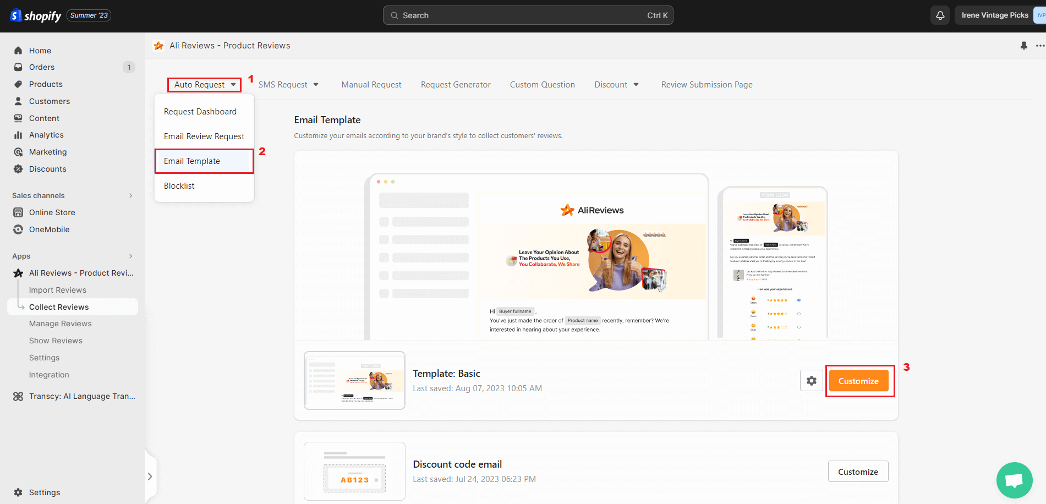Click the desktop email preview image
This screenshot has height=504, width=1046.
click(537, 257)
